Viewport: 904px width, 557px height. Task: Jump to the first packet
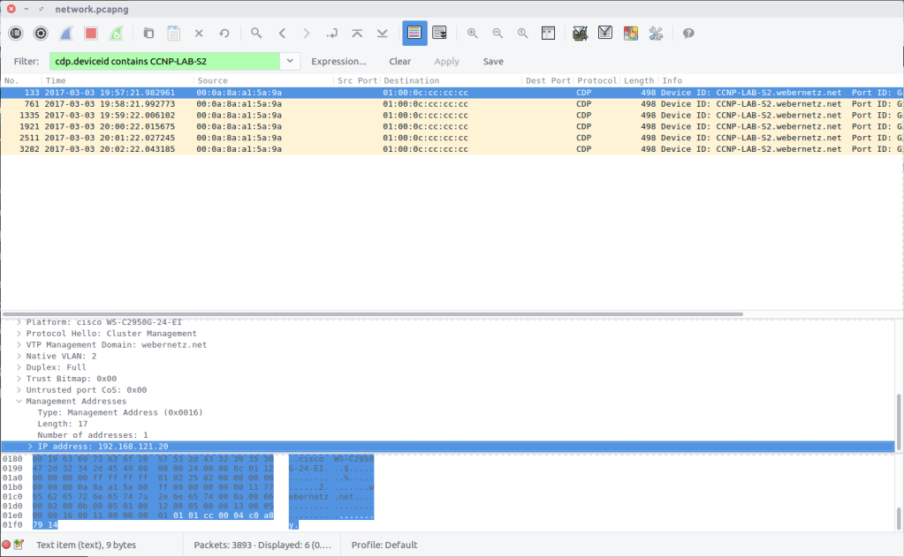357,34
